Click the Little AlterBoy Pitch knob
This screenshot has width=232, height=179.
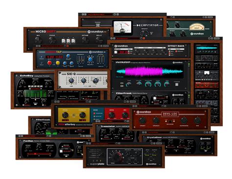[x=65, y=115]
